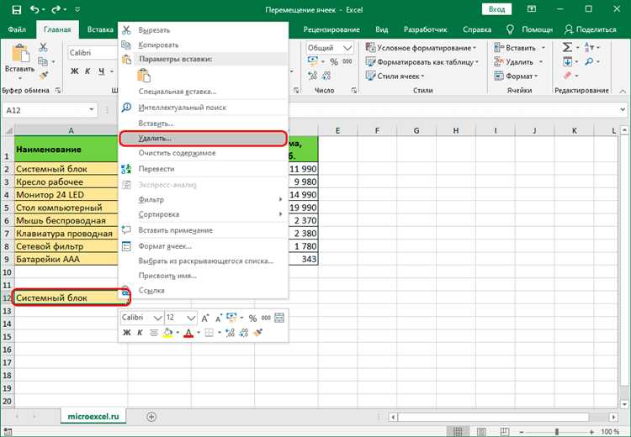
Task: Click AutoSum sigma icon
Action: pos(567,47)
